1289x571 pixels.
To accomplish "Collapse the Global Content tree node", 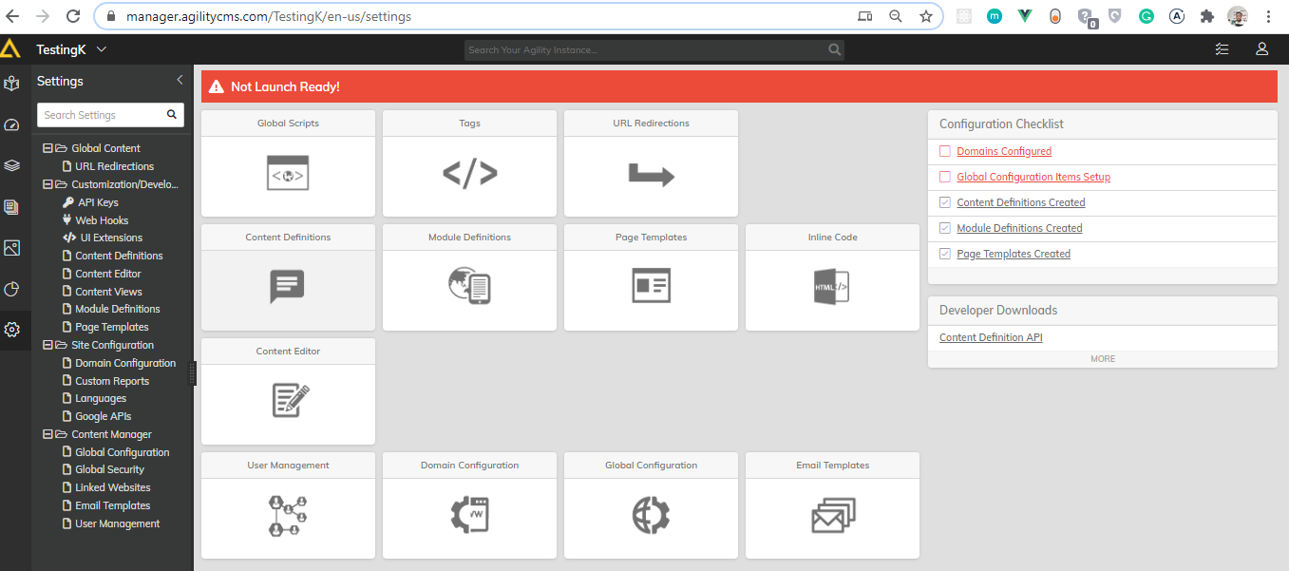I will coord(47,148).
